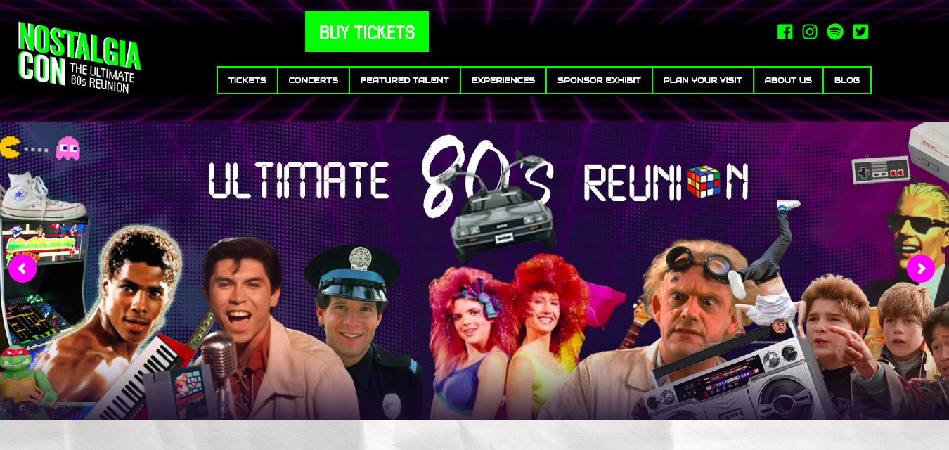Image resolution: width=949 pixels, height=450 pixels.
Task: Click the NostalgiaCon logo
Action: click(x=79, y=58)
